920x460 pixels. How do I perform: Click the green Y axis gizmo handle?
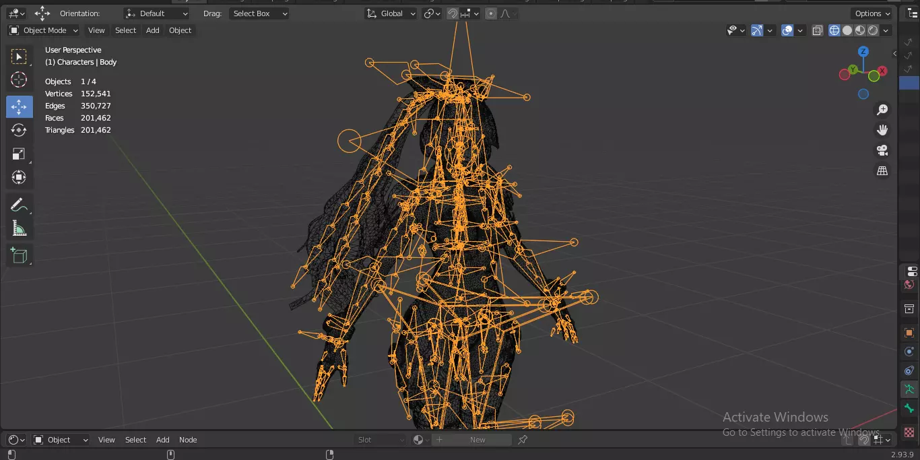pyautogui.click(x=853, y=69)
